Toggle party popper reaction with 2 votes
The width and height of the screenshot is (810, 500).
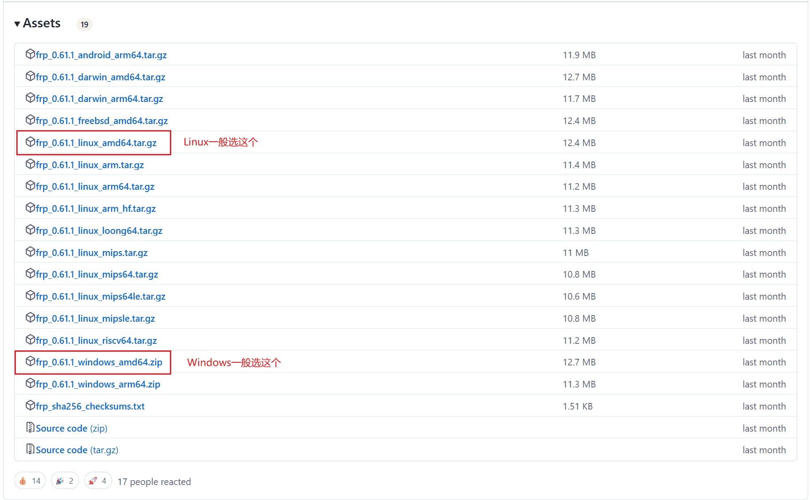[x=65, y=481]
